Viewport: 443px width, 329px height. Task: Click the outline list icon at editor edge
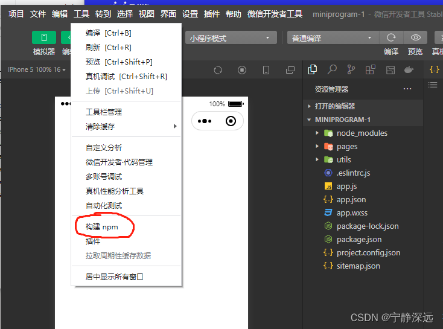point(433,85)
